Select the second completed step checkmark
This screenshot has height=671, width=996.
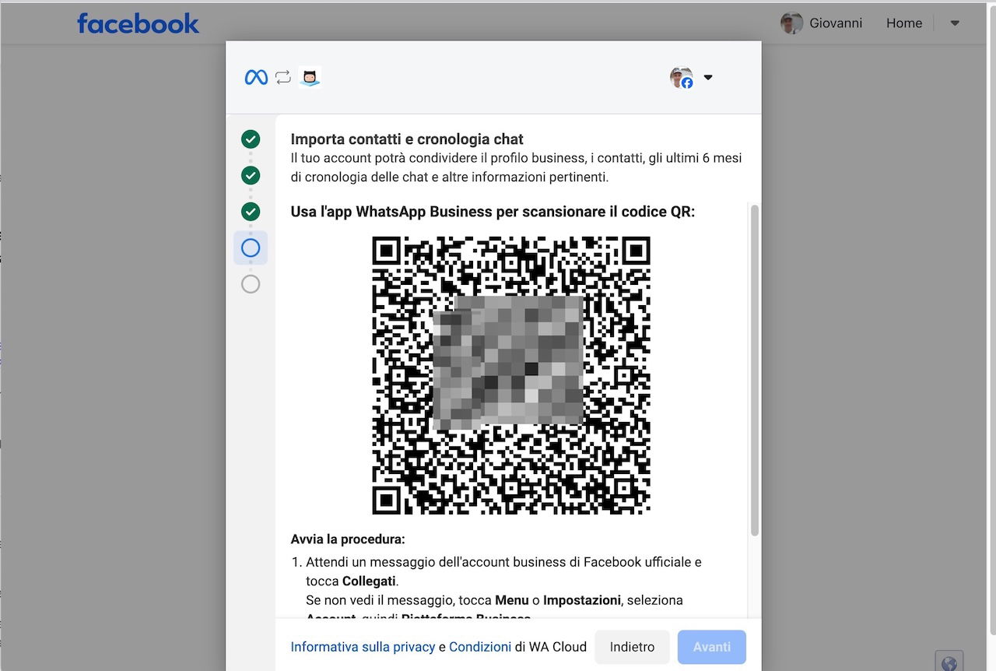click(x=251, y=175)
